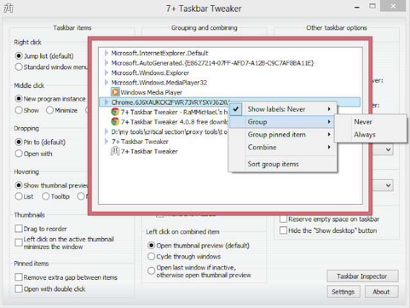Open Show labels: Never submenu
This screenshot has width=410, height=308.
282,109
